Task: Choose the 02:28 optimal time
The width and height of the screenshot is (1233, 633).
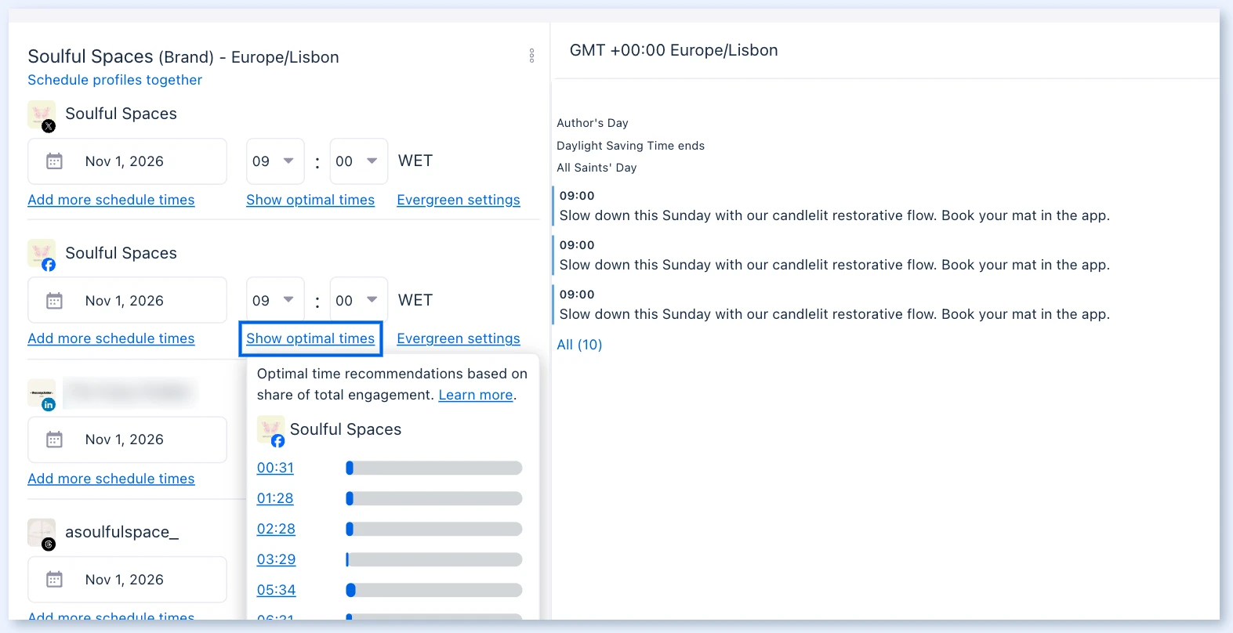Action: [276, 529]
